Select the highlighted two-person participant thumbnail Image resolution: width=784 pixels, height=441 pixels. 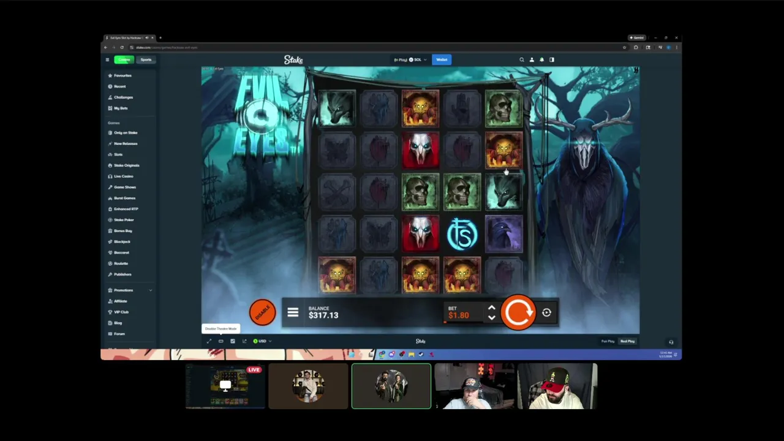coord(391,386)
